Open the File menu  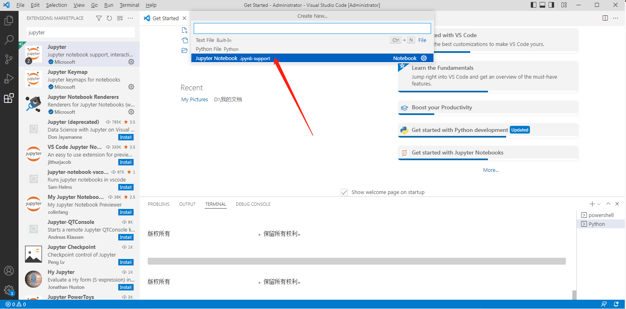(x=20, y=5)
